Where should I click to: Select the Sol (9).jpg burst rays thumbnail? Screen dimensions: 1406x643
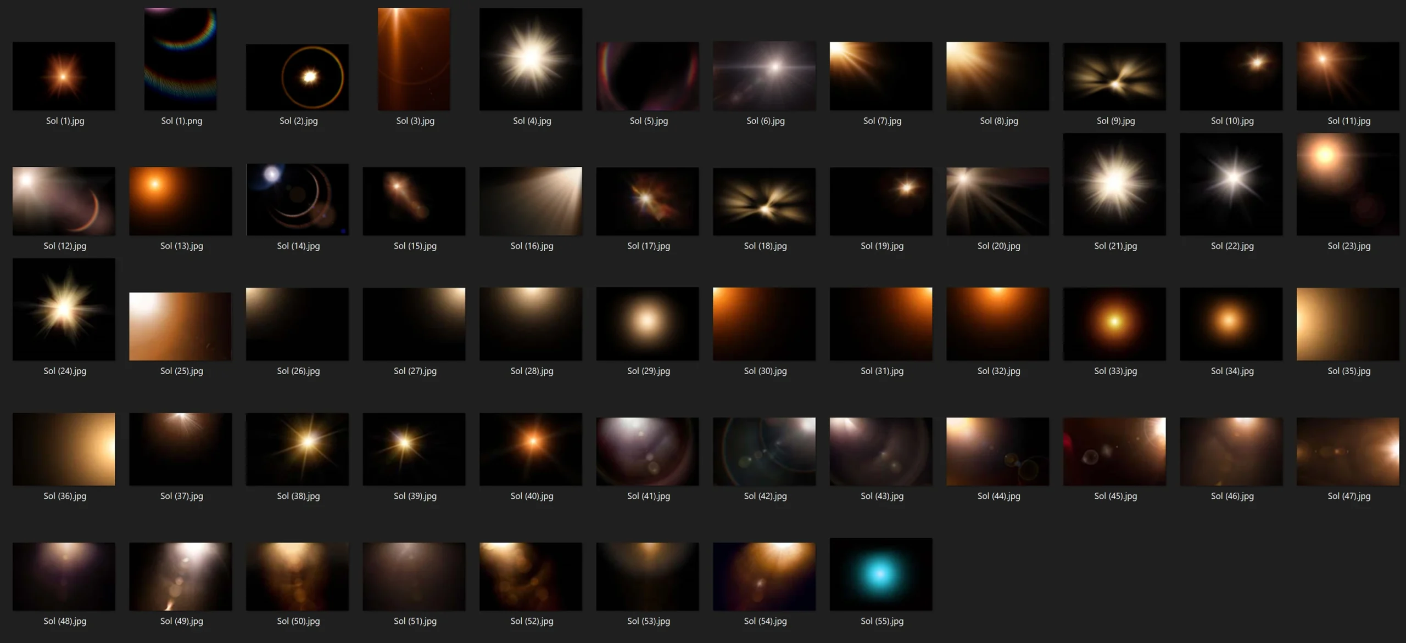click(x=1114, y=76)
